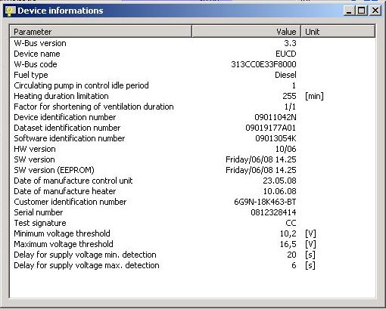Select Software identification number row
Viewport: 386px width, 309px height.
pos(192,138)
